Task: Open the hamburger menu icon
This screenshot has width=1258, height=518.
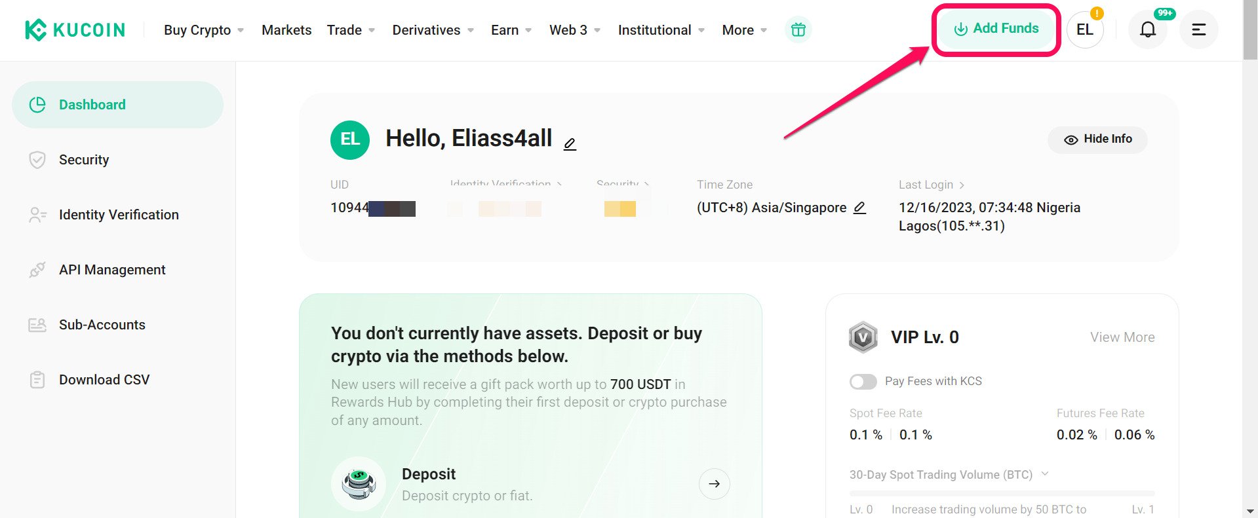Action: [1198, 29]
